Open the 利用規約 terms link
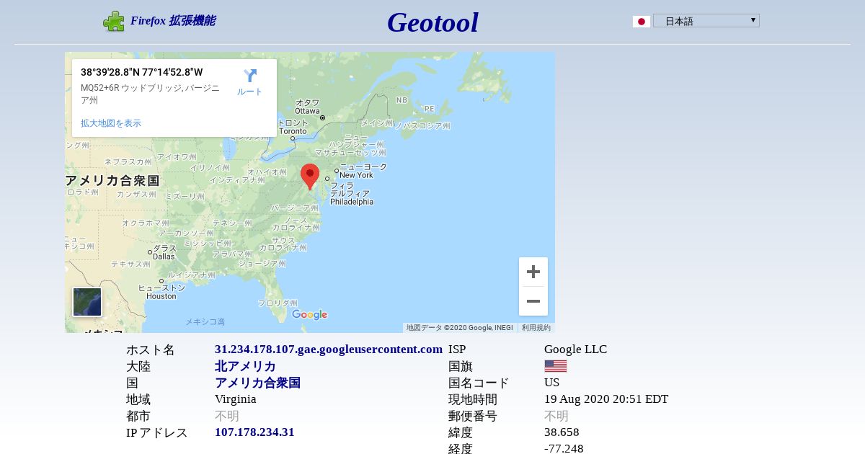 pos(536,328)
